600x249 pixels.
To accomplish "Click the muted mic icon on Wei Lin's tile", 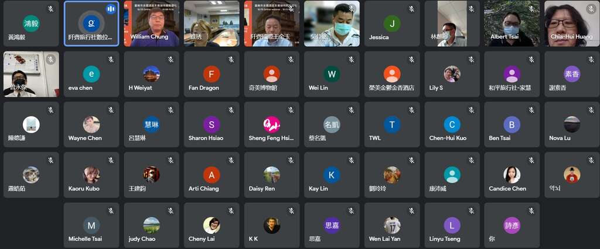I will pos(352,59).
